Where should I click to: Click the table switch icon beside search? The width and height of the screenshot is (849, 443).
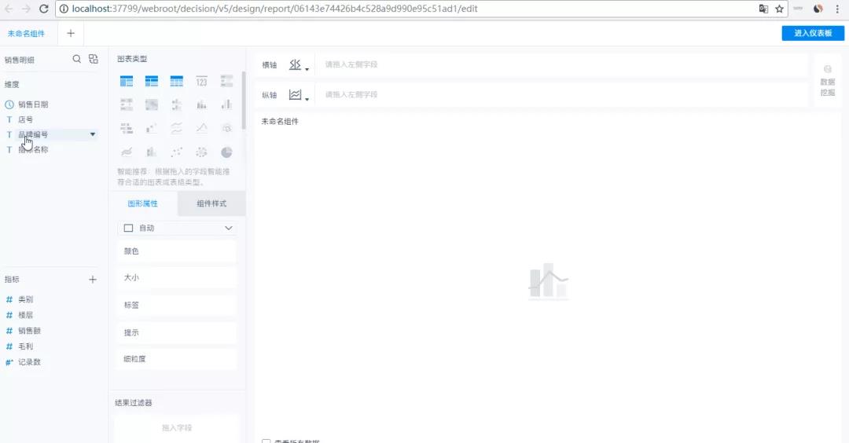click(94, 59)
